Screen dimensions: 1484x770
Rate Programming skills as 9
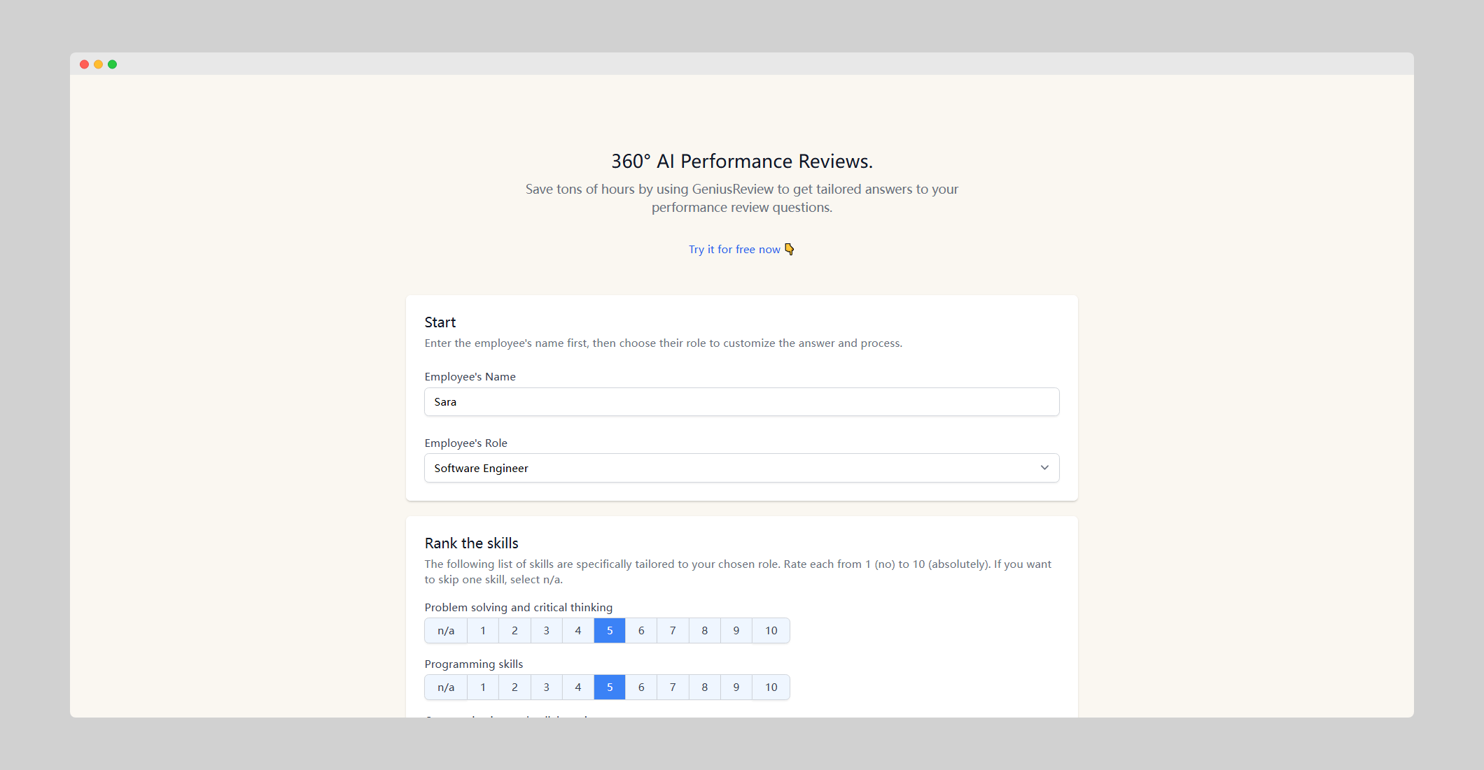click(736, 687)
